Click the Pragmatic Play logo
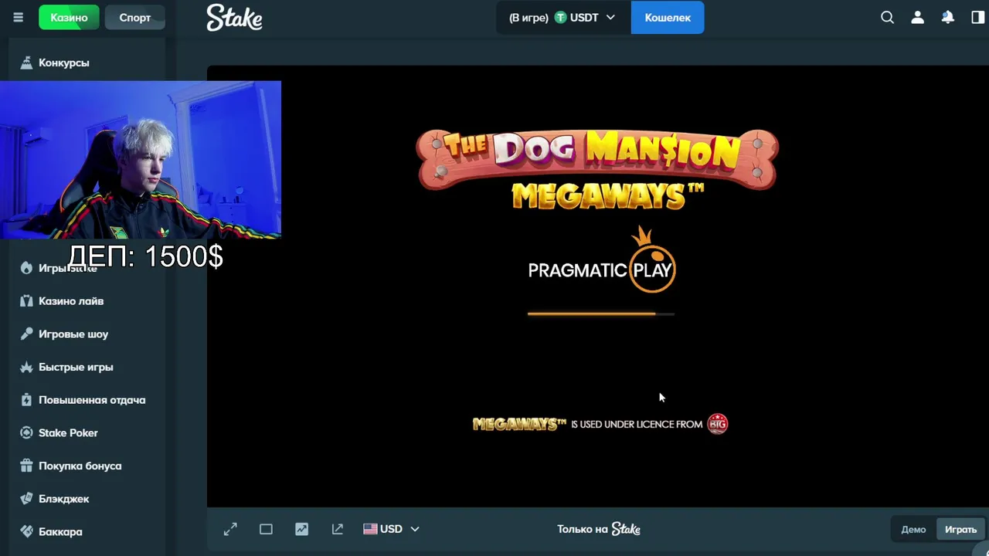Viewport: 989px width, 556px height. 602,261
